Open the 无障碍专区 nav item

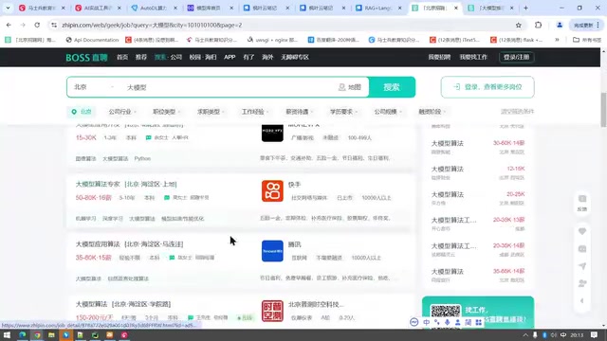coord(295,57)
